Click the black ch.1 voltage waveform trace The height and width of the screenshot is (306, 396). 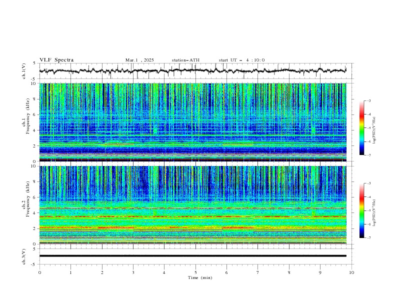(x=192, y=71)
